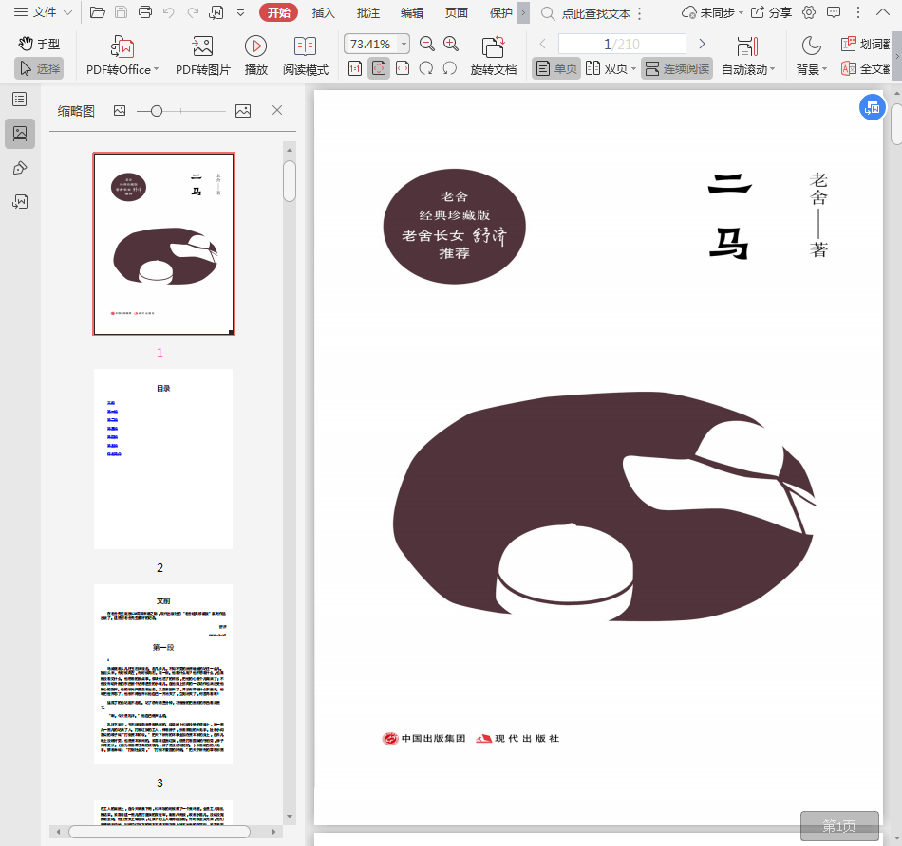Screen dimensions: 902x846
Task: Adjust the thumbnail size slider handle
Action: pos(157,111)
